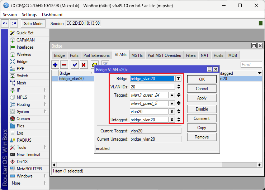Open dropdown for wlan3_guest_24 tagged entry
Viewport: 265px width, 190px height.
172,95
